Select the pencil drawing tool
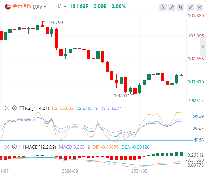This screenshot has width=206, height=176. (172, 7)
